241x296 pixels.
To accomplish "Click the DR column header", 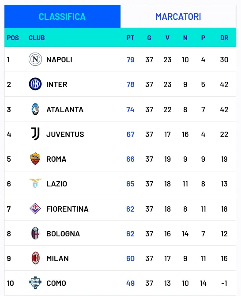I will click(x=224, y=38).
